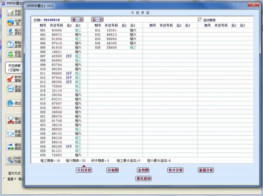Viewport: 263px width, 196px height.
Task: Open the 对奖功能 tool
Action: (x=11, y=160)
